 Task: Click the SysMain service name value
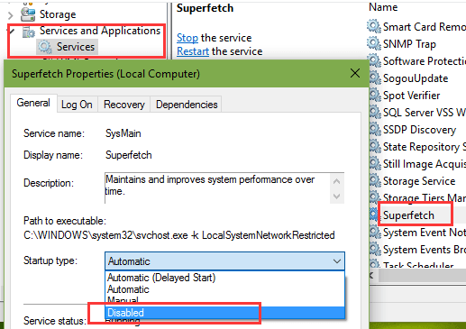[123, 133]
